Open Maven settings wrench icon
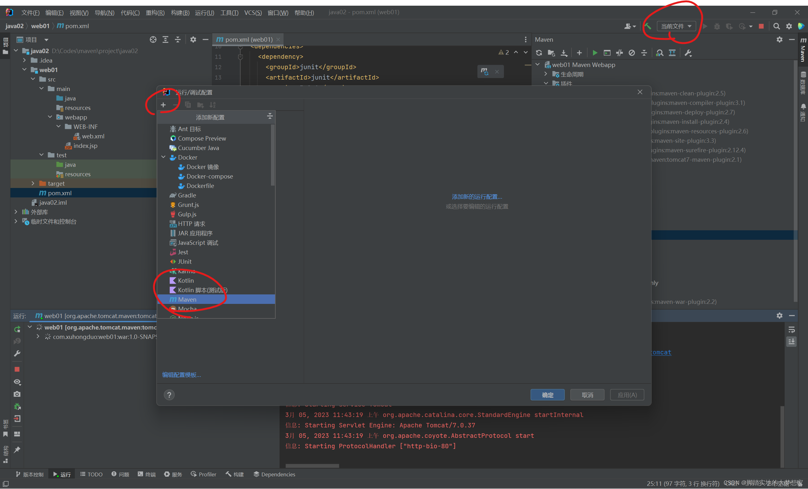Screen dimensions: 808x489 [688, 53]
